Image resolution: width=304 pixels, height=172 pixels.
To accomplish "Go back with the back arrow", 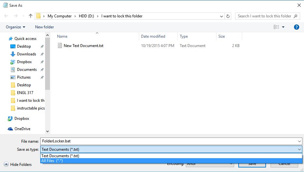I will pyautogui.click(x=6, y=16).
